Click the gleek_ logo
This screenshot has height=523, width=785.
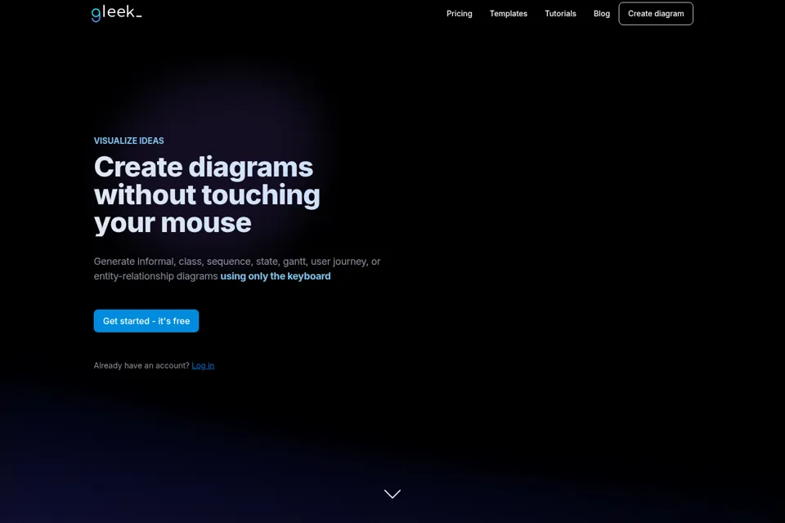coord(116,14)
